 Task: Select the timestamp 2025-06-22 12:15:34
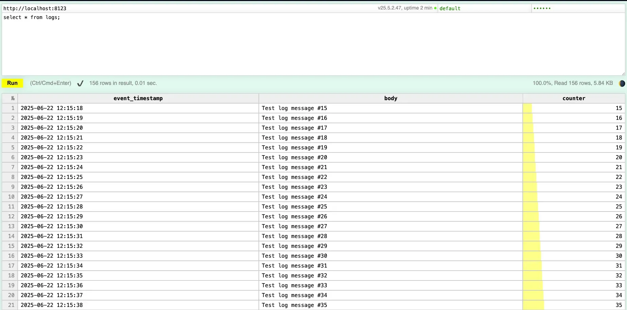click(138, 266)
